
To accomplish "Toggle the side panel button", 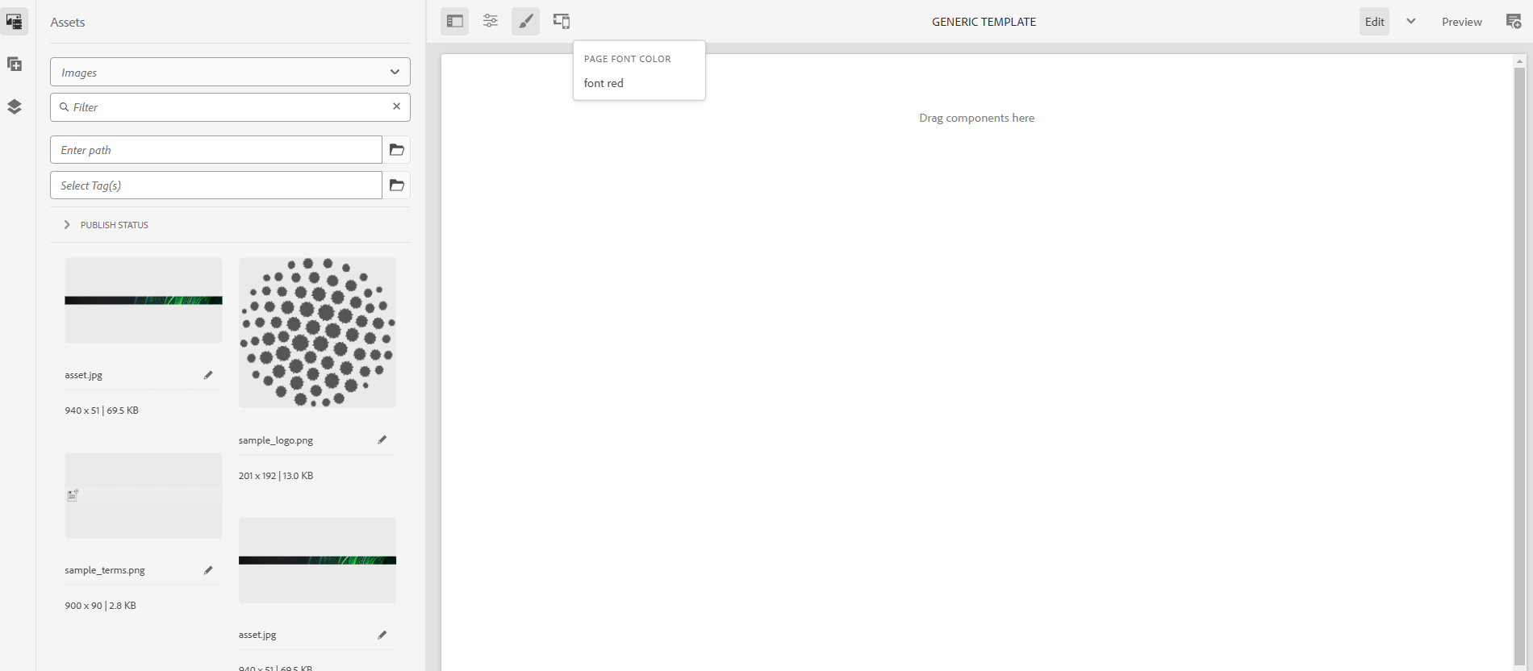I will pyautogui.click(x=455, y=22).
